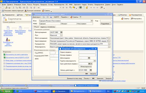This screenshot has width=146, height=93.
Task: Click Советы in personal data window toolbar
Action: pyautogui.click(x=74, y=17)
